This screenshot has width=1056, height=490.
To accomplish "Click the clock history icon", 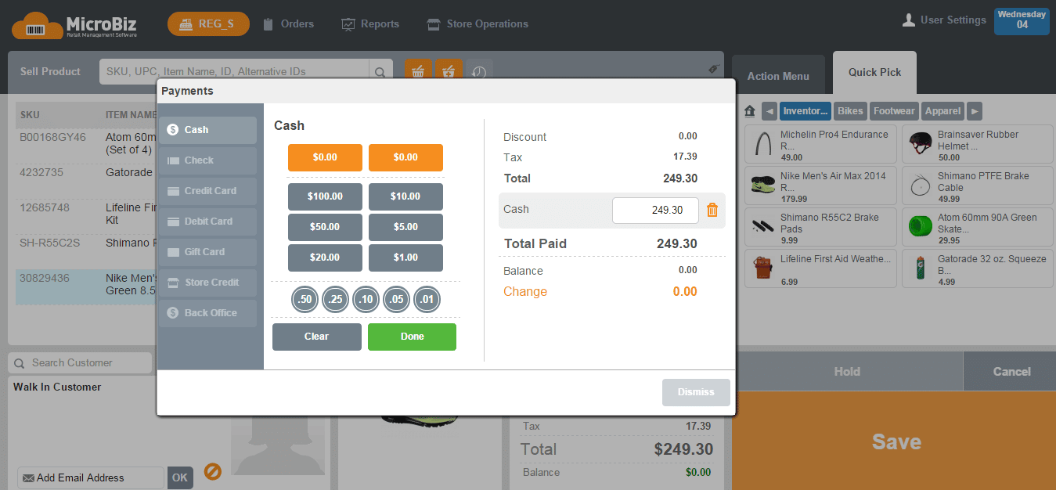I will click(479, 71).
